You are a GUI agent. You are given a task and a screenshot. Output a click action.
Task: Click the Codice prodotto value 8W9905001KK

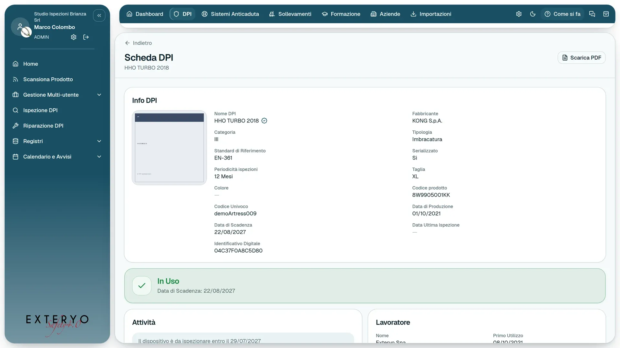pyautogui.click(x=431, y=195)
